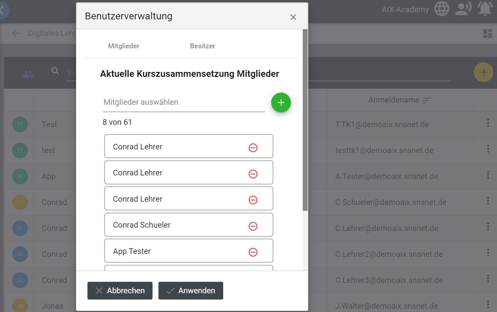Viewport: 497px width, 312px height.
Task: Sort by the Anmeldename column
Action: 427,100
